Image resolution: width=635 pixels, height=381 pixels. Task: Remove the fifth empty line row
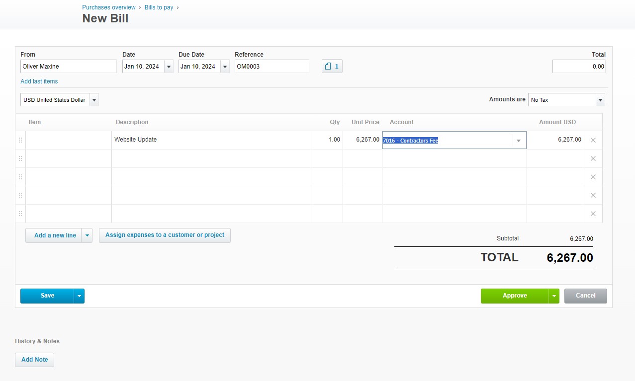pos(593,214)
